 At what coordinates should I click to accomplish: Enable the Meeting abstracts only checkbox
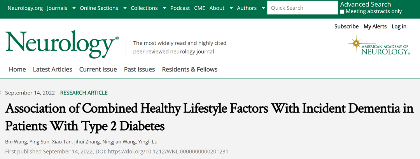[x=342, y=12]
